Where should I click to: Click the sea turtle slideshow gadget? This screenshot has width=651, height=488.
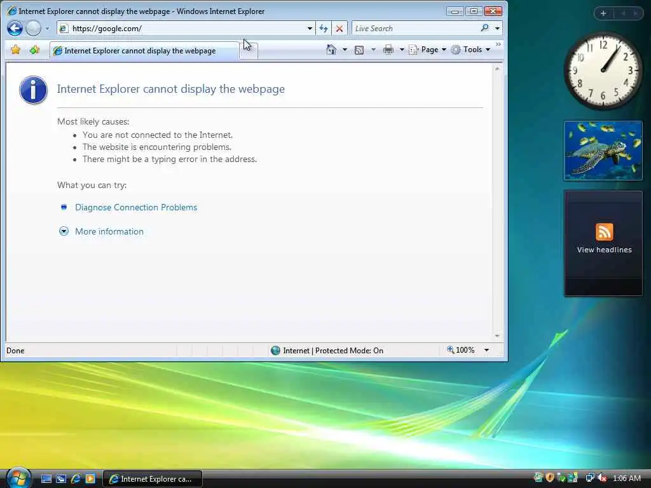pyautogui.click(x=603, y=151)
